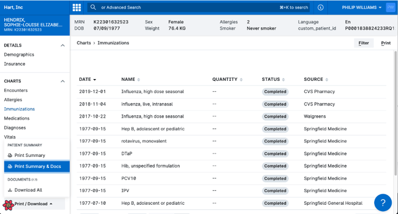This screenshot has height=214, width=398.
Task: Go to Allergies chart
Action: click(13, 100)
